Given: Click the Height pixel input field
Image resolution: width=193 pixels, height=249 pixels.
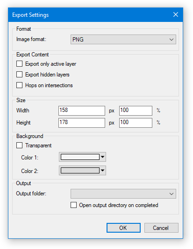Looking at the screenshot, I should click(x=82, y=123).
